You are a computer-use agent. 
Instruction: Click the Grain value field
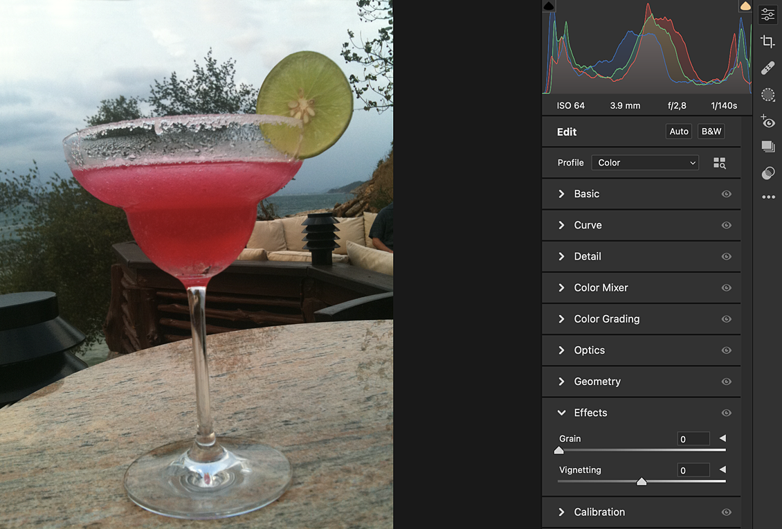tap(693, 439)
